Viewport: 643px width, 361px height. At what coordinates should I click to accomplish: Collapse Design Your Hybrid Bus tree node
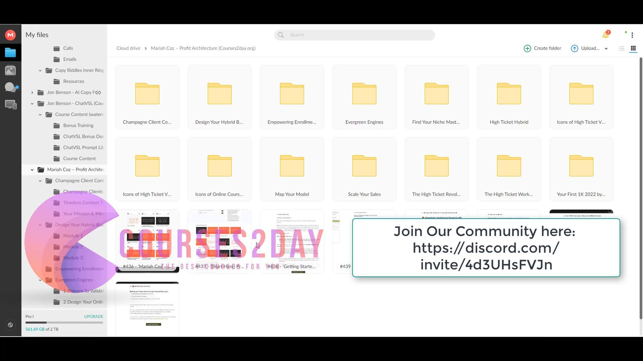click(40, 225)
